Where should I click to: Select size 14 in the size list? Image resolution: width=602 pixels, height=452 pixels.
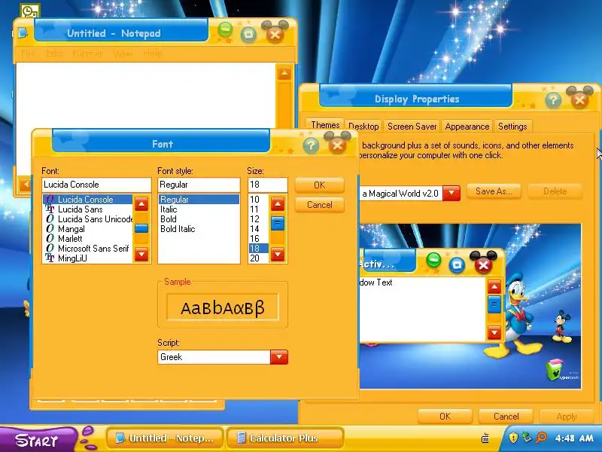(258, 229)
